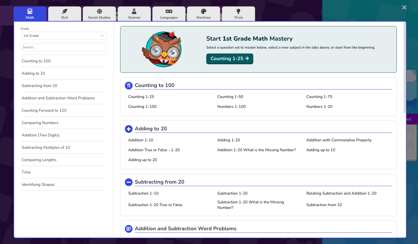Click the Math calculator icon
This screenshot has width=418, height=244.
click(x=30, y=11)
